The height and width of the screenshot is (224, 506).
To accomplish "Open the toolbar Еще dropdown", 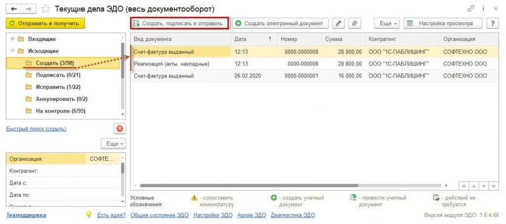I will tap(386, 23).
